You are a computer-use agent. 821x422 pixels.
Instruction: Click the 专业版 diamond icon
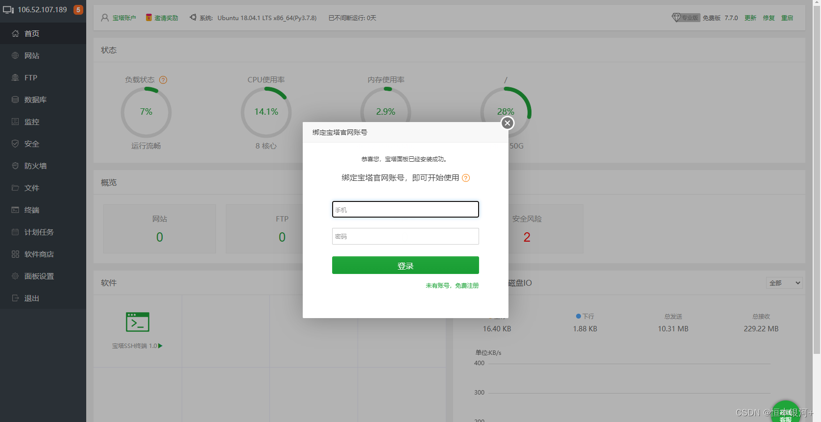pyautogui.click(x=676, y=18)
